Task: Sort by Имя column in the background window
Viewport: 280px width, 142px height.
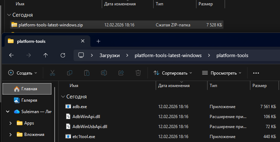Action: click(x=20, y=4)
